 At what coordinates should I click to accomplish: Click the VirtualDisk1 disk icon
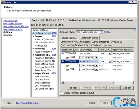pos(63,53)
